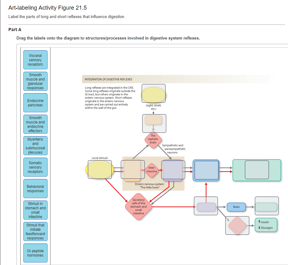The image size is (288, 265).
Task: Choose the Stimuli that initiate feedforward responses label
Action: pos(35,231)
